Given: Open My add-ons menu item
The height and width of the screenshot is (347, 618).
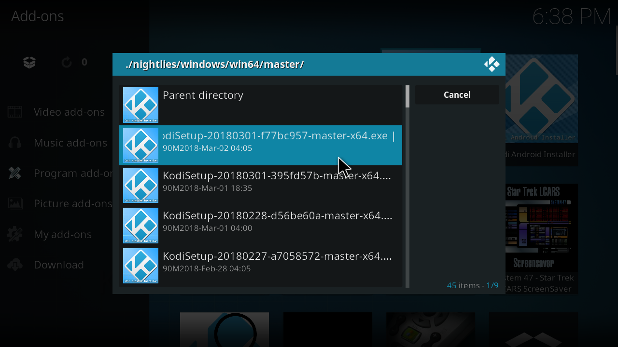Looking at the screenshot, I should click(x=63, y=234).
